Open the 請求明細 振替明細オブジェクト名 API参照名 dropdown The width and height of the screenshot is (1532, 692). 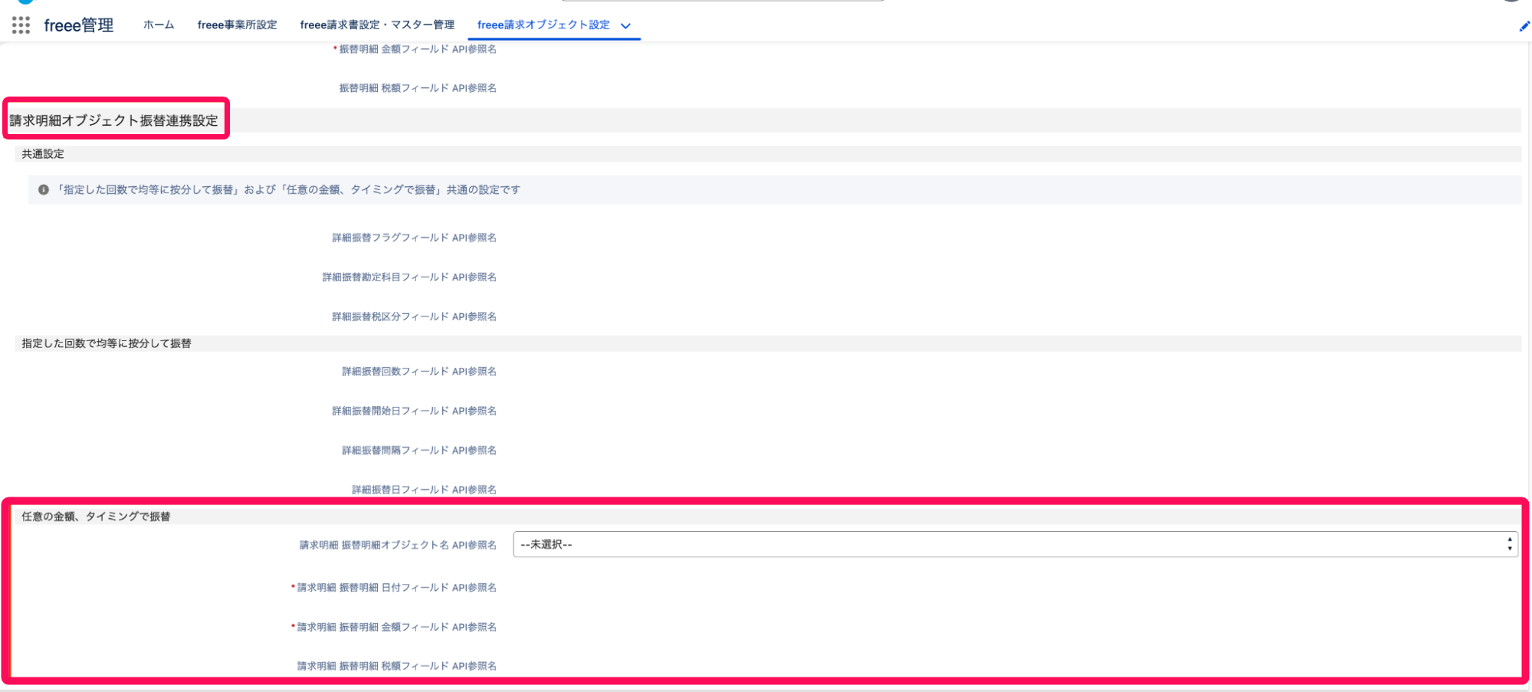point(1015,544)
